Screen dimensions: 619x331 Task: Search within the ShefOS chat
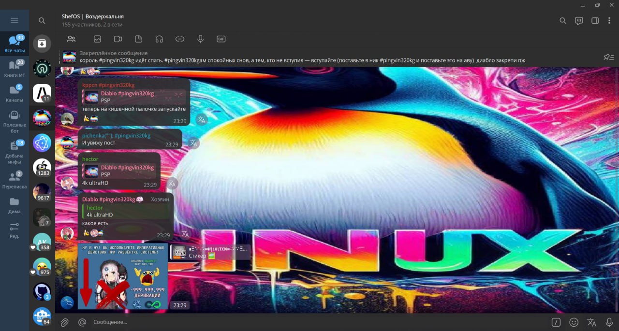pyautogui.click(x=562, y=21)
